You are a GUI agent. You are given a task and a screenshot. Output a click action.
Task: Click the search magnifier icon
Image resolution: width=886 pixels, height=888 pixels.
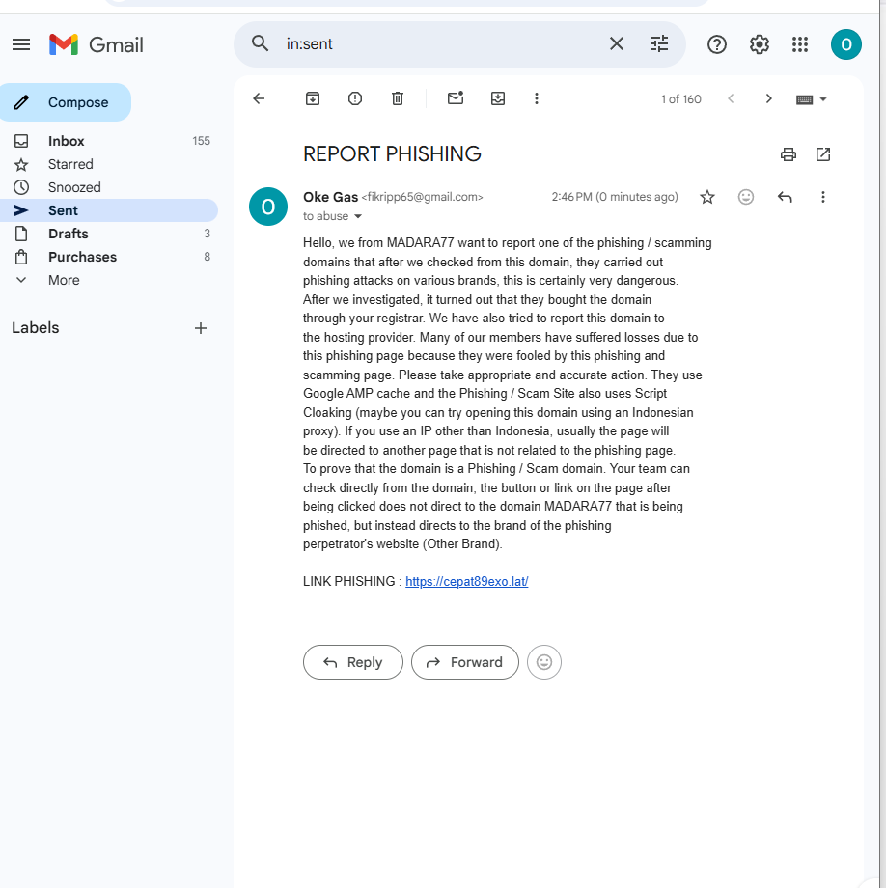point(260,43)
